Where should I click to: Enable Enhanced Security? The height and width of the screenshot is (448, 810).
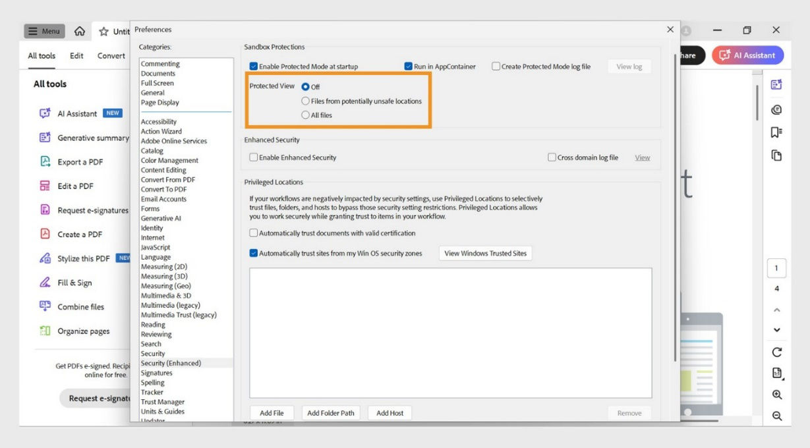coord(252,157)
